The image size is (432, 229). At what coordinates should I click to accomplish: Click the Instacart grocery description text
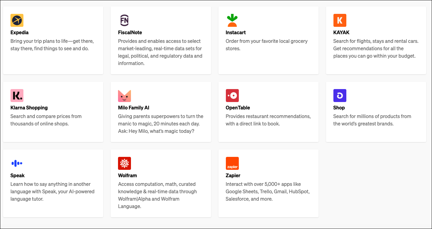(x=267, y=45)
